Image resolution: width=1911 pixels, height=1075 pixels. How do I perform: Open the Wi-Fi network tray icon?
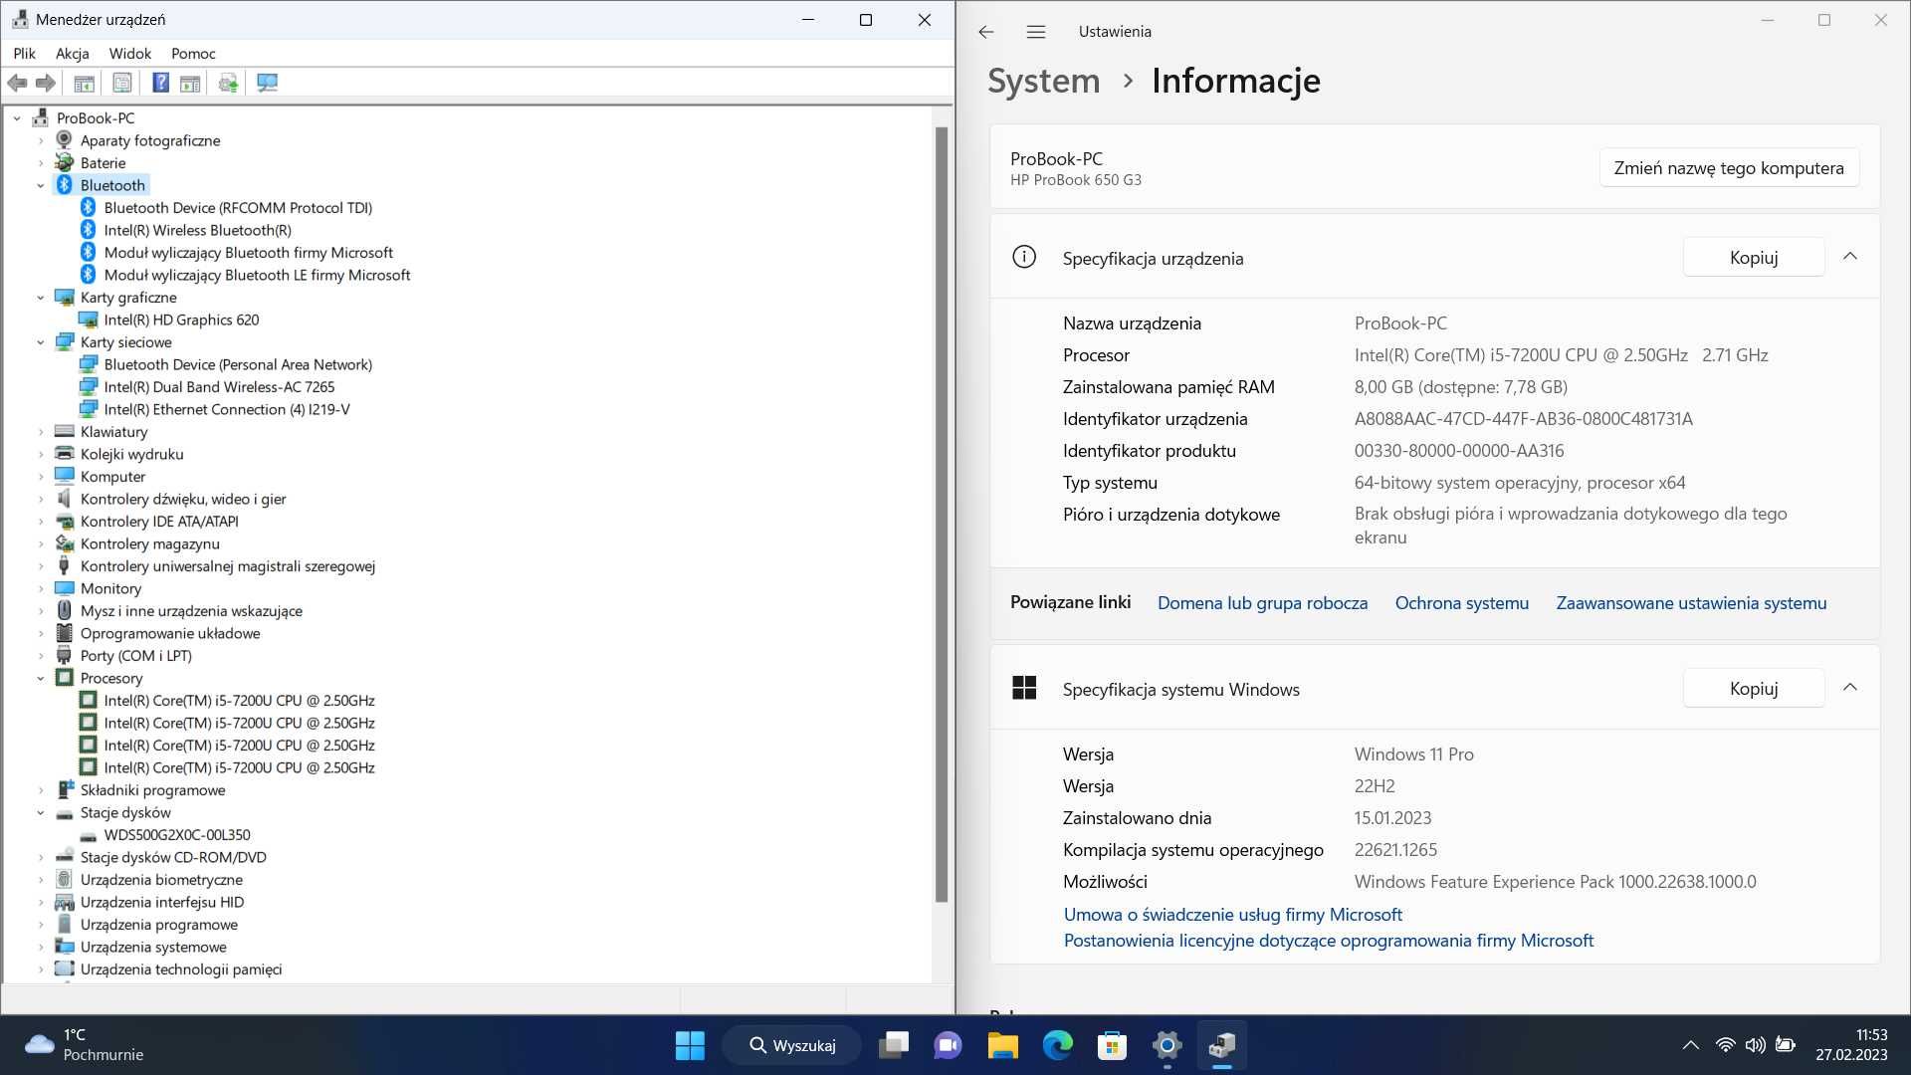point(1725,1045)
